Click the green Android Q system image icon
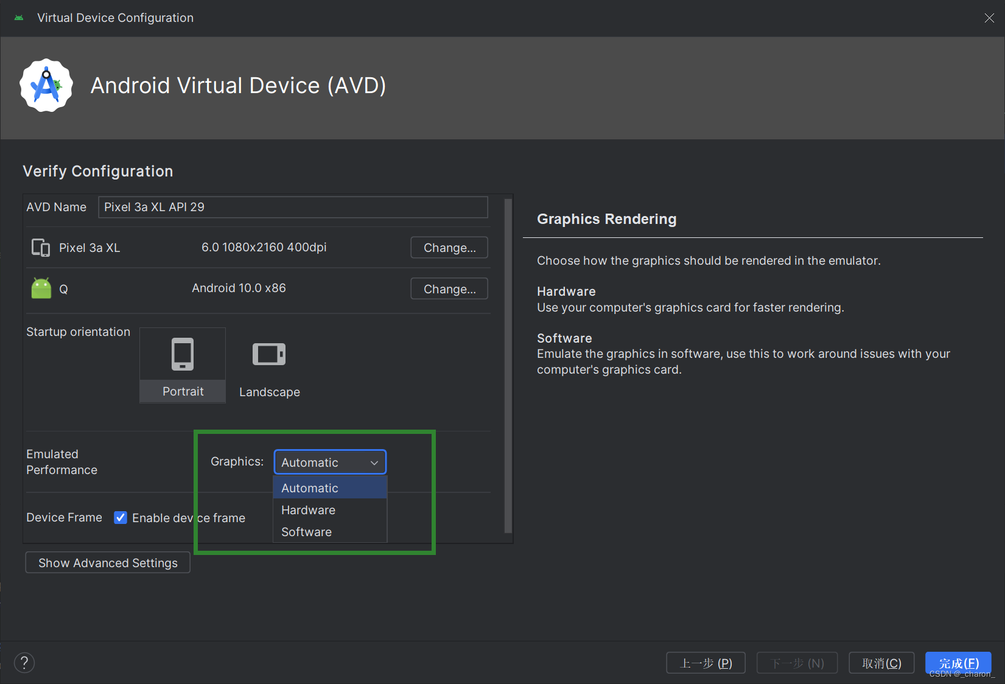 click(41, 288)
